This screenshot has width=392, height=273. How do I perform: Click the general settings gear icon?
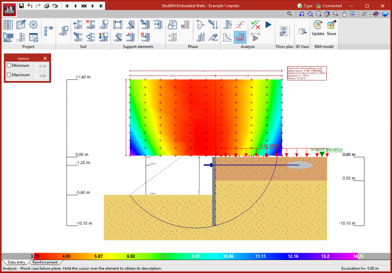pos(33,25)
